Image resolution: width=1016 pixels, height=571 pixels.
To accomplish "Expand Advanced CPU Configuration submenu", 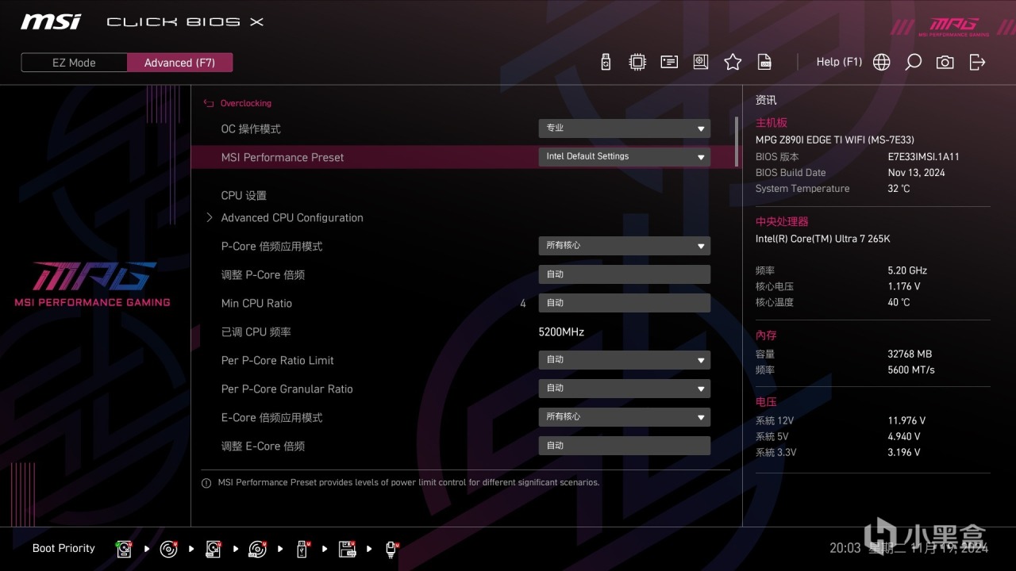I will point(292,217).
